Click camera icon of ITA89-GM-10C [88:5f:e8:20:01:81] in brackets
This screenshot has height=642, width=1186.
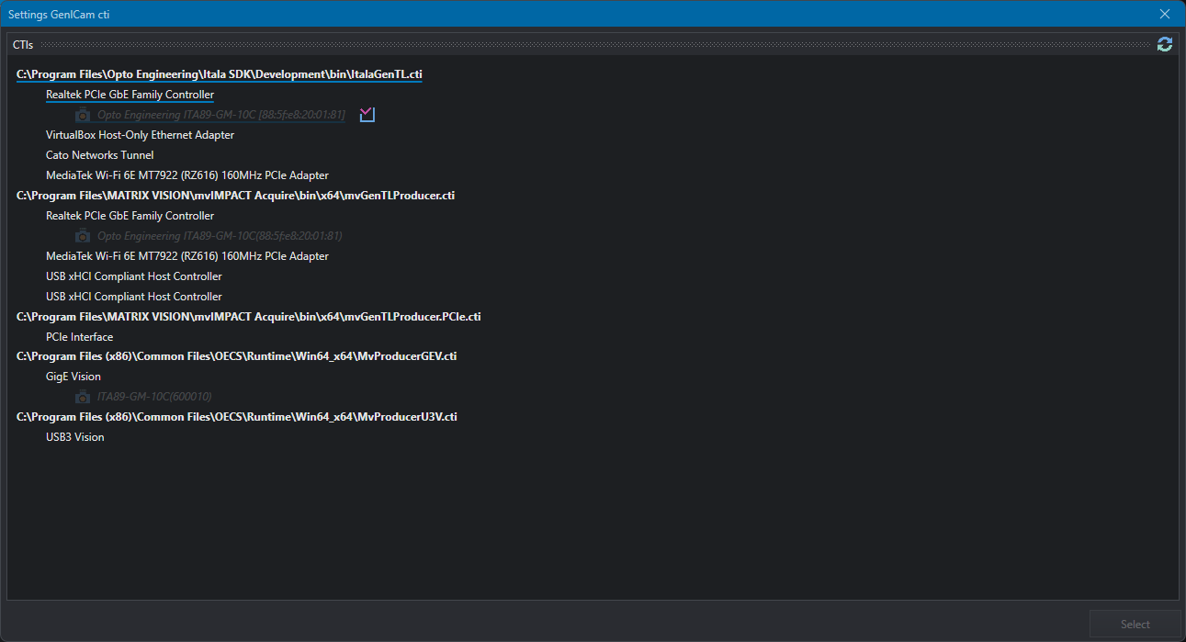coord(83,115)
